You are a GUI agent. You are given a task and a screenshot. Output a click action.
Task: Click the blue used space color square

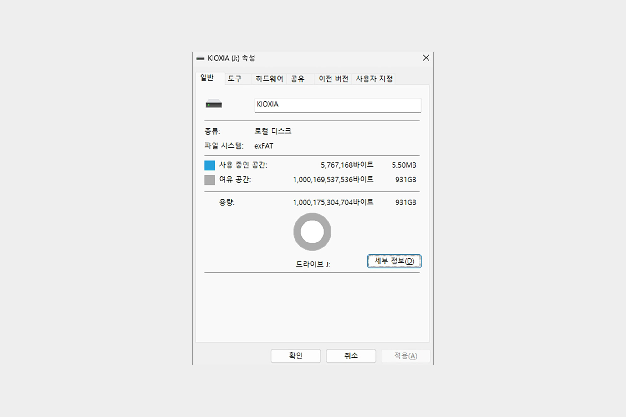pos(209,165)
